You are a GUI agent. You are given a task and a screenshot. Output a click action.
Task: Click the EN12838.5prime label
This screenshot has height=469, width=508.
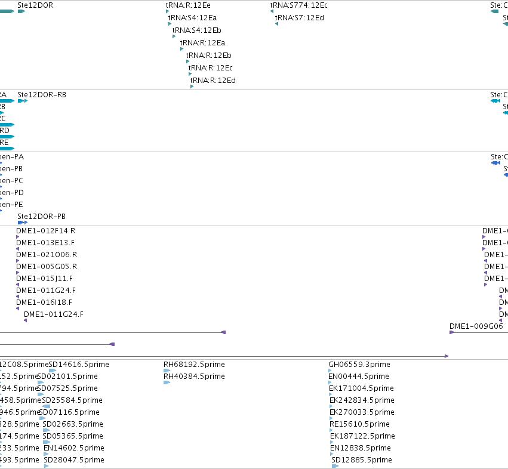coord(361,448)
